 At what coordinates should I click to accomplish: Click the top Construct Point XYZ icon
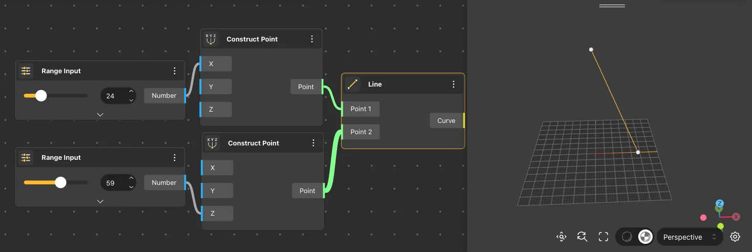coord(211,39)
